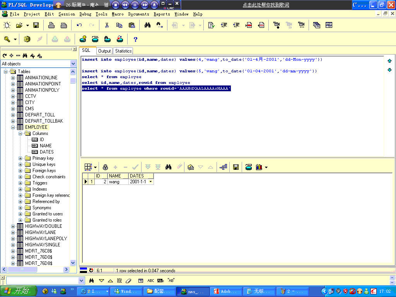The width and height of the screenshot is (396, 297).
Task: Open Find with the main toolbar binoculars
Action: click(x=147, y=25)
